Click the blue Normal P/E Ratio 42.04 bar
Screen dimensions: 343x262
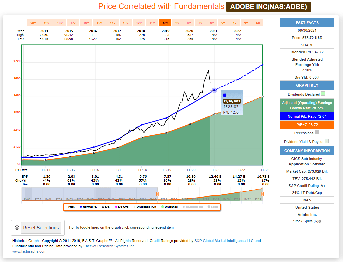[x=307, y=116]
